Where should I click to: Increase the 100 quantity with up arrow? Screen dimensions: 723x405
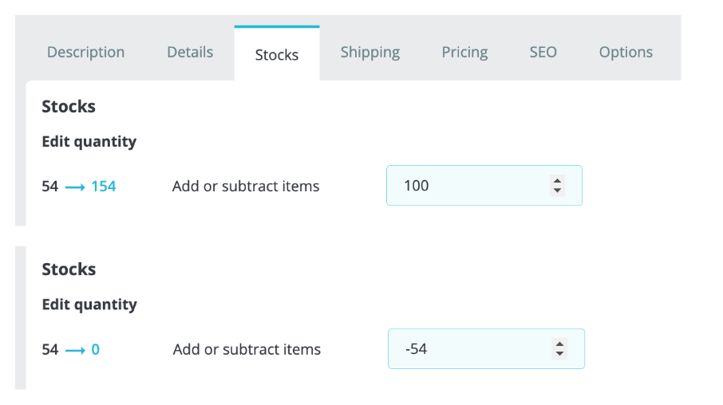click(557, 181)
